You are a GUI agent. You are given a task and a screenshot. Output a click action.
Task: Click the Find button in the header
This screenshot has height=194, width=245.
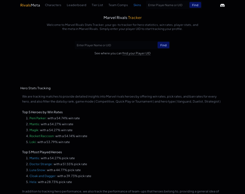click(195, 5)
